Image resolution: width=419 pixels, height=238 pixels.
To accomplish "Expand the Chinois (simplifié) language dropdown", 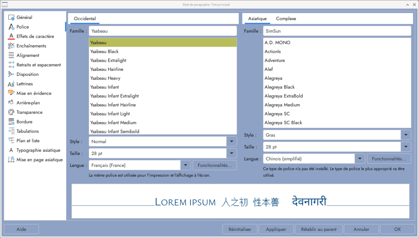I will point(360,159).
